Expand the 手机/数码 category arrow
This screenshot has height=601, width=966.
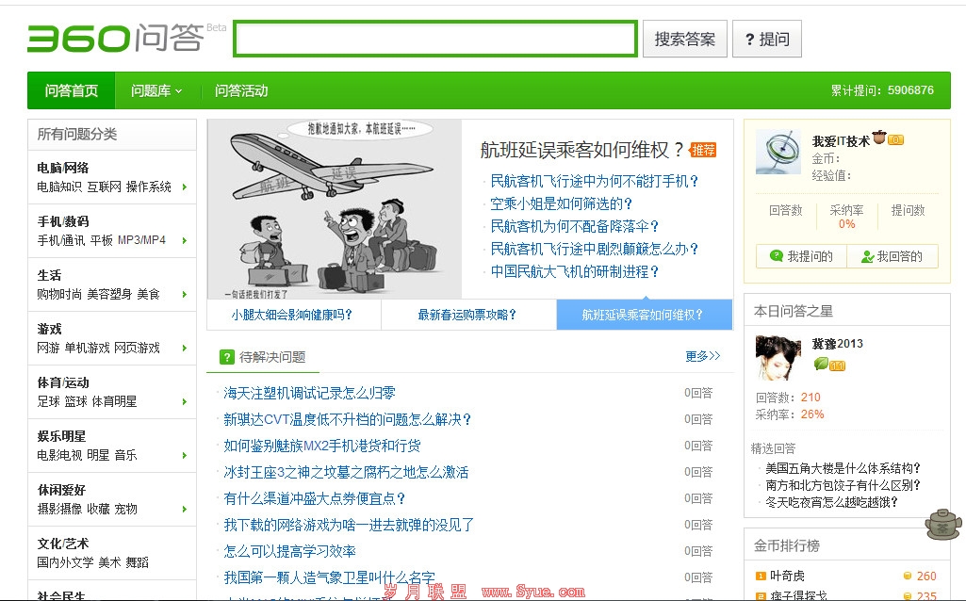click(x=184, y=240)
